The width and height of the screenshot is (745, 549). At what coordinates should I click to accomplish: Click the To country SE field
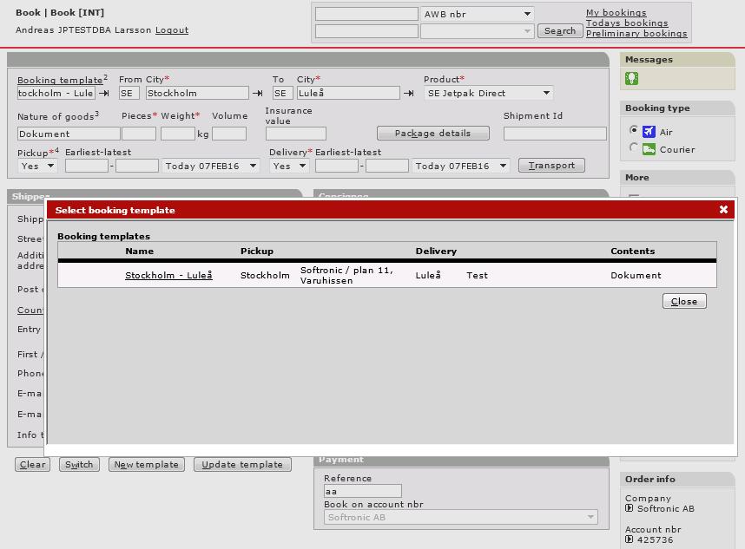pos(283,94)
